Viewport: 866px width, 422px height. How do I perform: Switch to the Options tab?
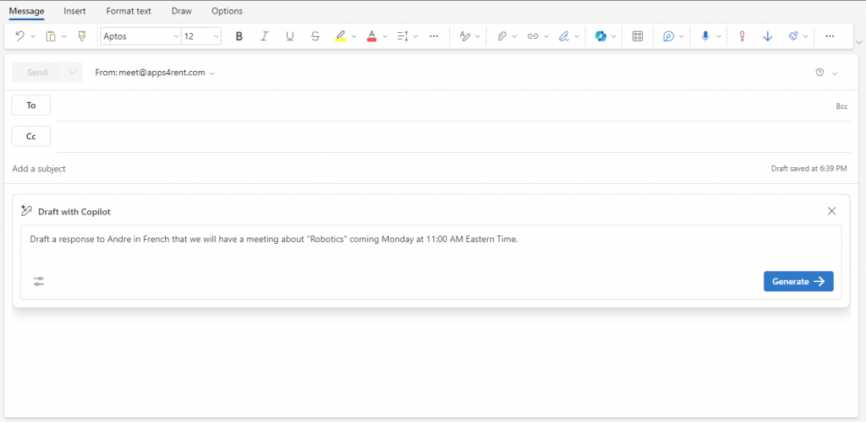pos(227,11)
